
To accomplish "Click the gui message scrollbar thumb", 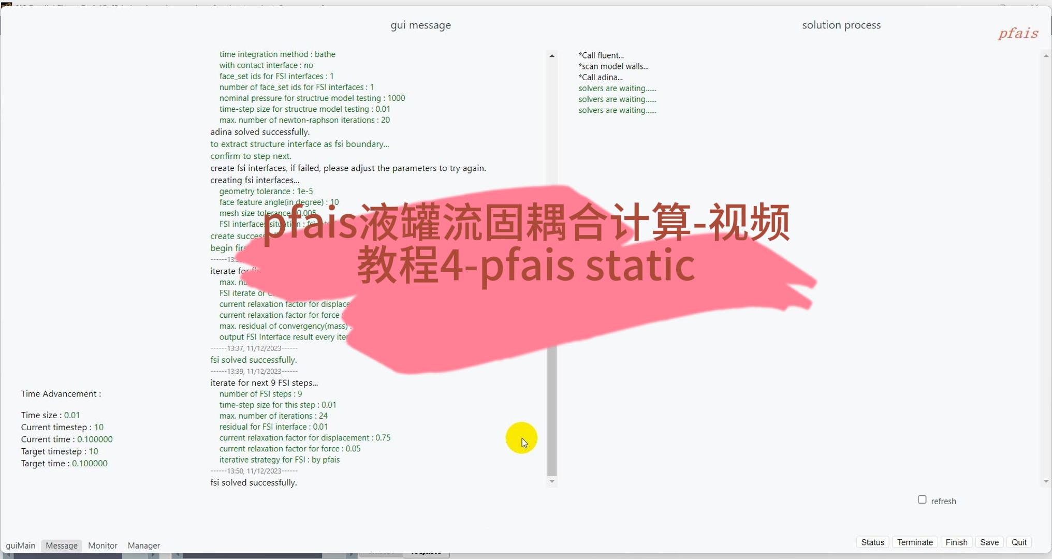I will coord(552,411).
